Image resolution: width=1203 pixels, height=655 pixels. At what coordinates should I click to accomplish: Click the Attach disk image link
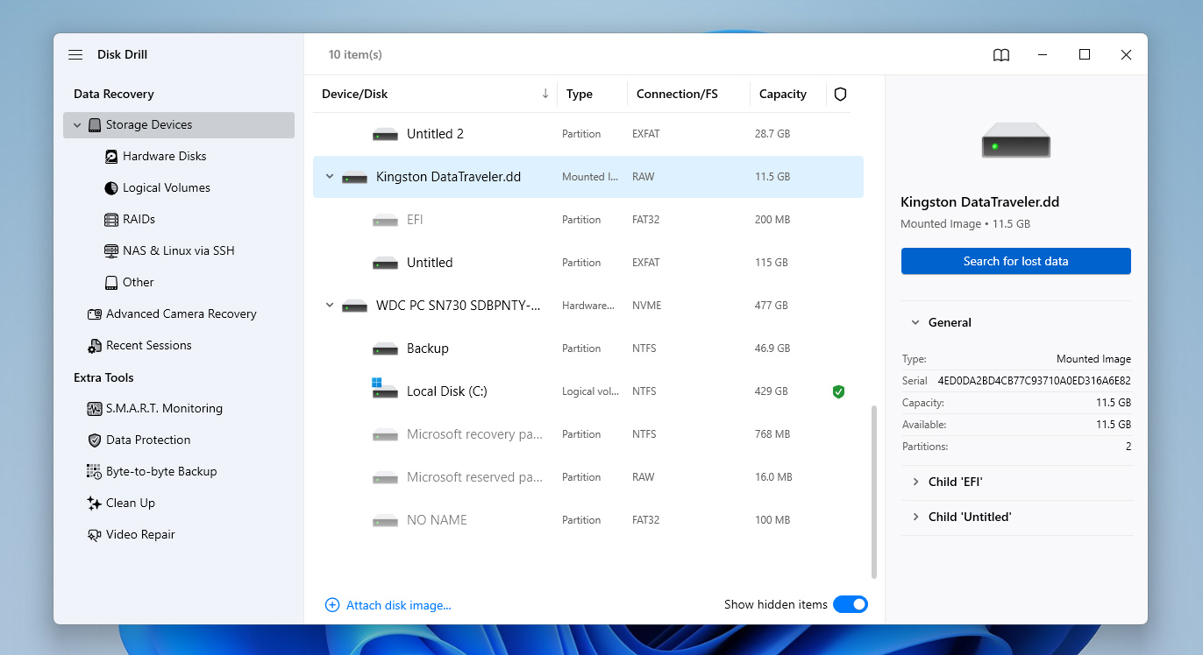pyautogui.click(x=388, y=604)
